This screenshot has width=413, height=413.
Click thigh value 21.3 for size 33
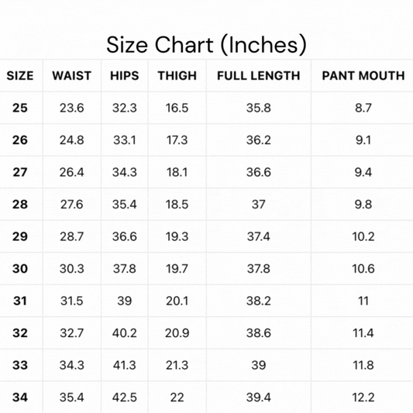pos(177,365)
